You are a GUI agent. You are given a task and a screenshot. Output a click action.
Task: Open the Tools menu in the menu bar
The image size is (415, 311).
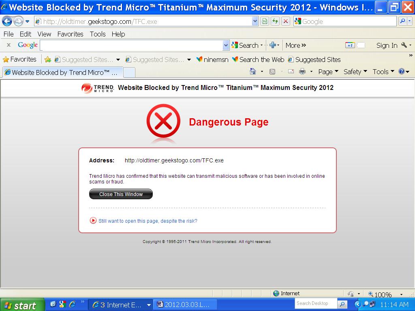(x=98, y=34)
